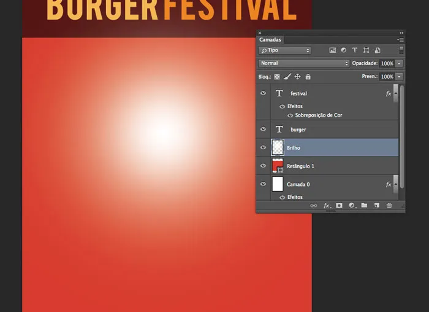Select the festival layer name

coord(299,93)
